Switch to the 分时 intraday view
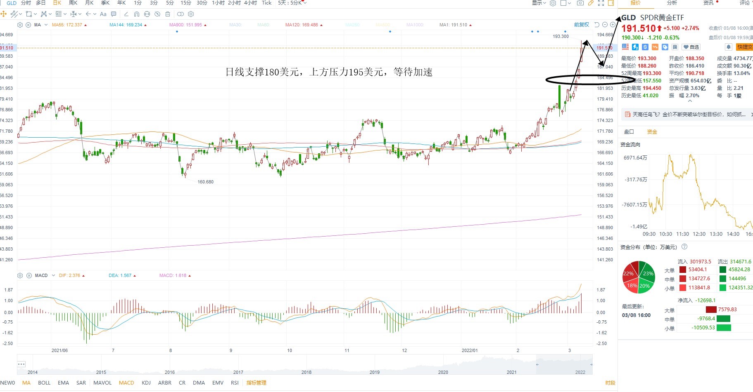 26,3
